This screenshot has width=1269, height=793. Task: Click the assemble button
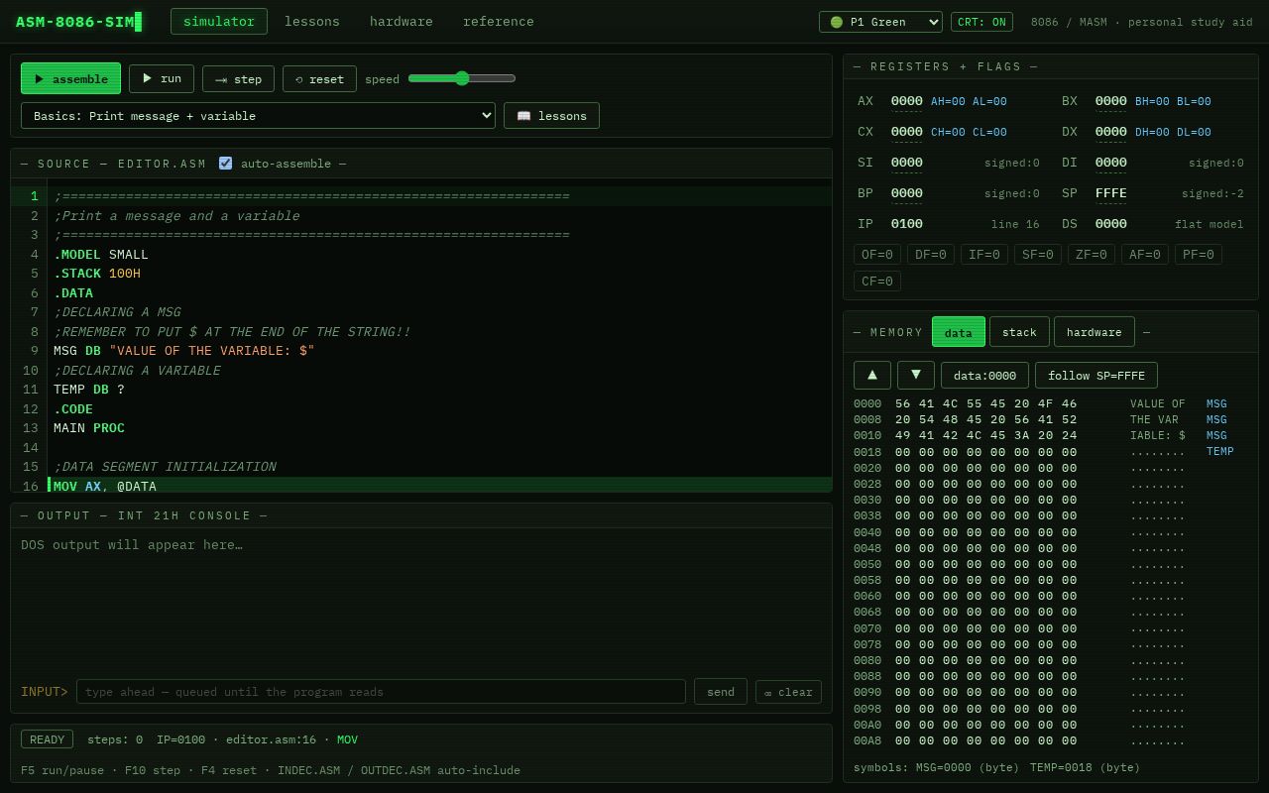point(70,79)
